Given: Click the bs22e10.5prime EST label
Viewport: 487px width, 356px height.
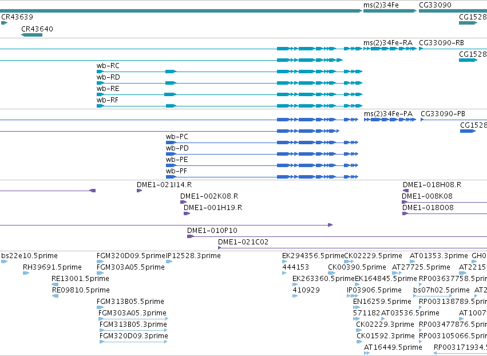Looking at the screenshot, I should point(30,256).
